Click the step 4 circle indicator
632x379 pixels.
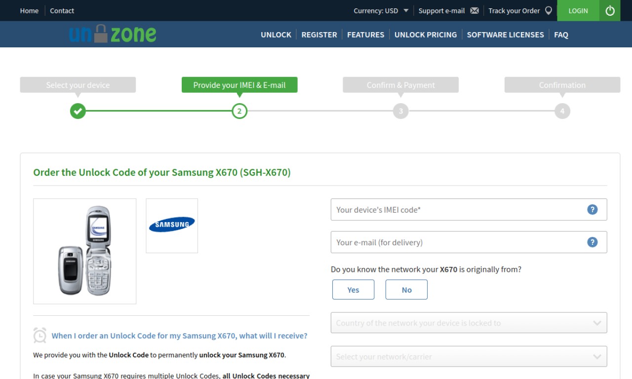point(562,111)
